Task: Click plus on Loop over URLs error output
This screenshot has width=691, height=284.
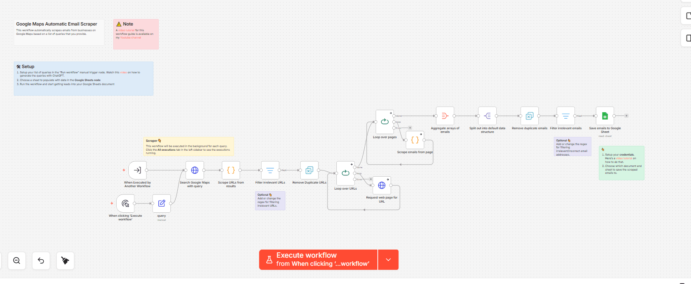Action: [371, 179]
